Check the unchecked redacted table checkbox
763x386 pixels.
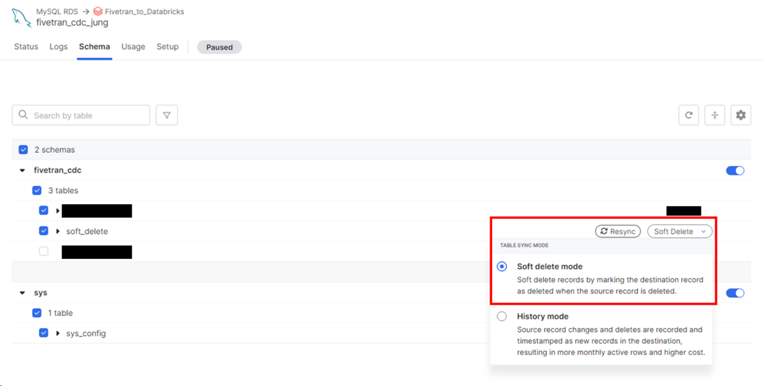point(43,251)
